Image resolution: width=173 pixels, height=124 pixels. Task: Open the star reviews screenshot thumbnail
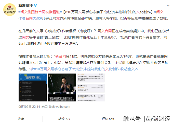point(91,87)
